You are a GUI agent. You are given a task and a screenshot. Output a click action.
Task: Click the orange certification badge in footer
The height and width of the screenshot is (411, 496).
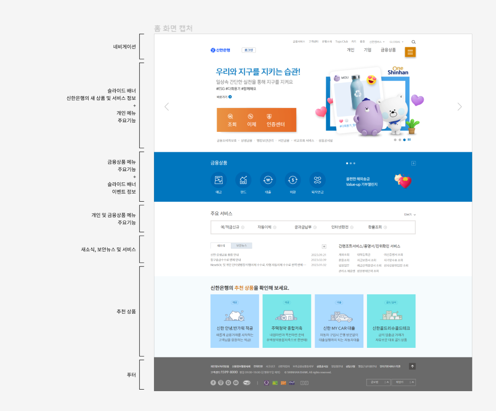pos(283,383)
